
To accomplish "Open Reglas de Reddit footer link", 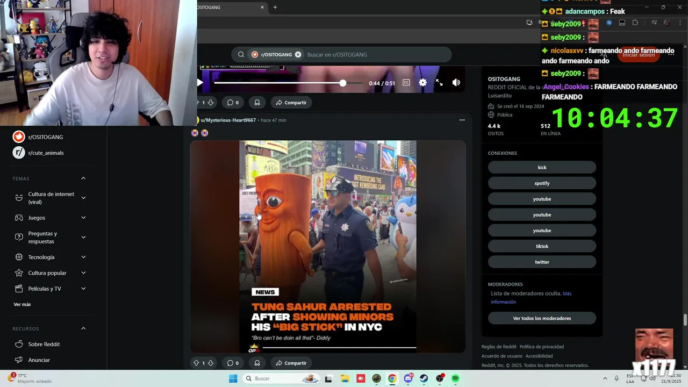I will (x=499, y=347).
